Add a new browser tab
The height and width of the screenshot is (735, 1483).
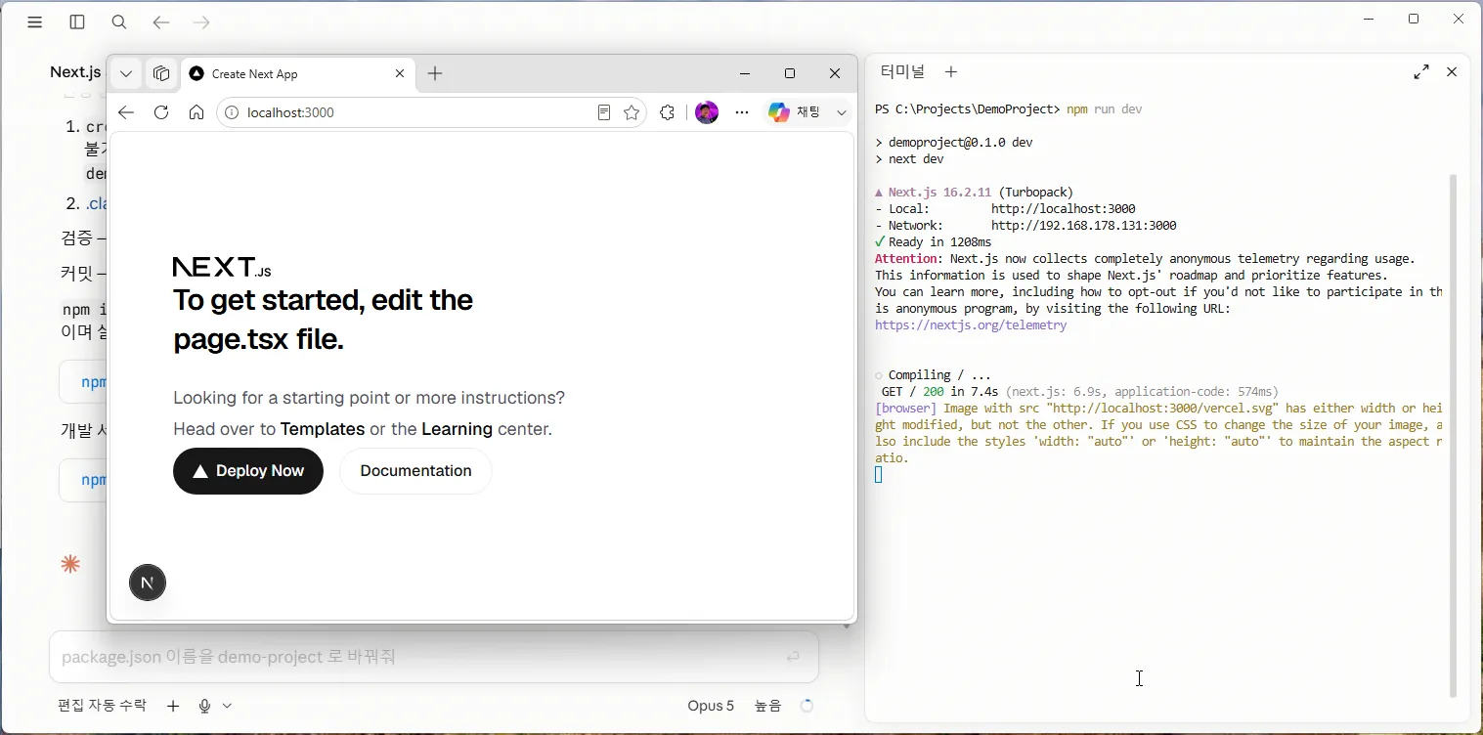pos(435,73)
